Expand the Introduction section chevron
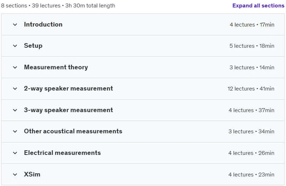The width and height of the screenshot is (286, 186). coord(15,25)
